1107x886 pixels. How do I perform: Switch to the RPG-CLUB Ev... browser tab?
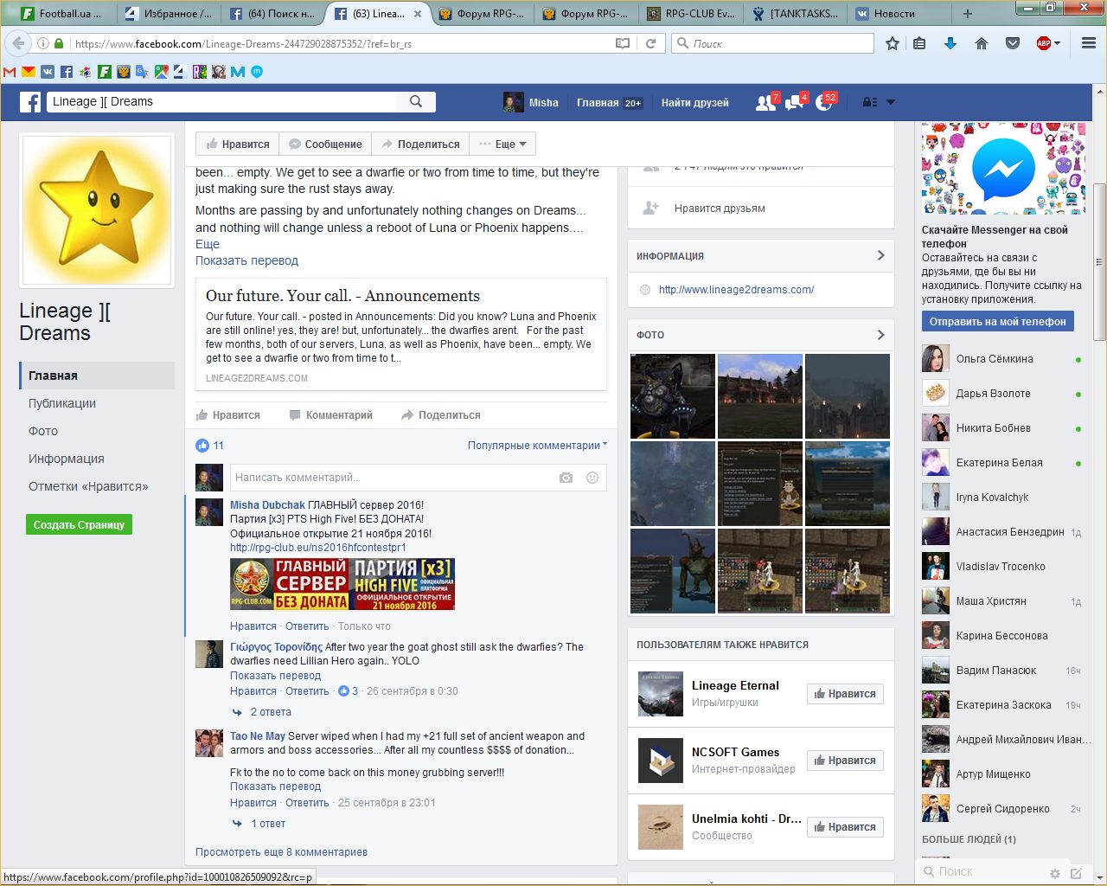point(692,14)
